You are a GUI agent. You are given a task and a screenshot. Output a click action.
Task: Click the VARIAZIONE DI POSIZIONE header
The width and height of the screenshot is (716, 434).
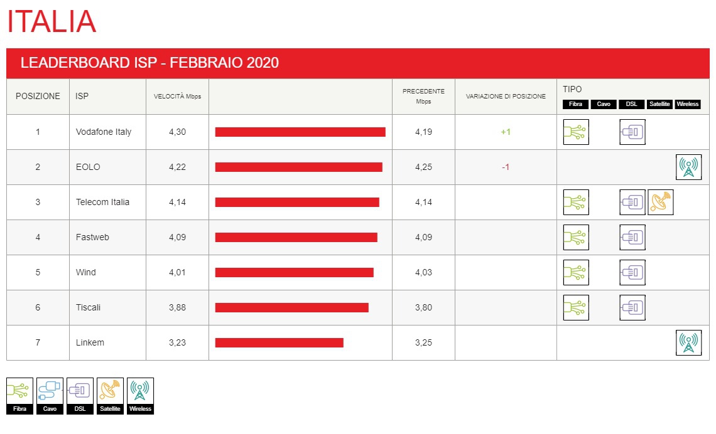506,96
